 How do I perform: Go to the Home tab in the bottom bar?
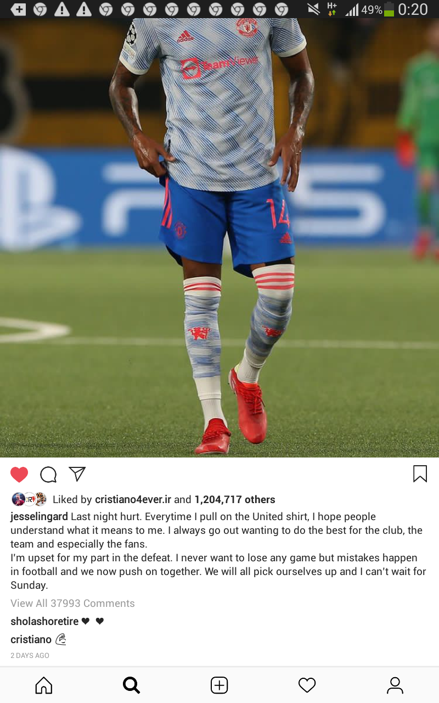(44, 685)
